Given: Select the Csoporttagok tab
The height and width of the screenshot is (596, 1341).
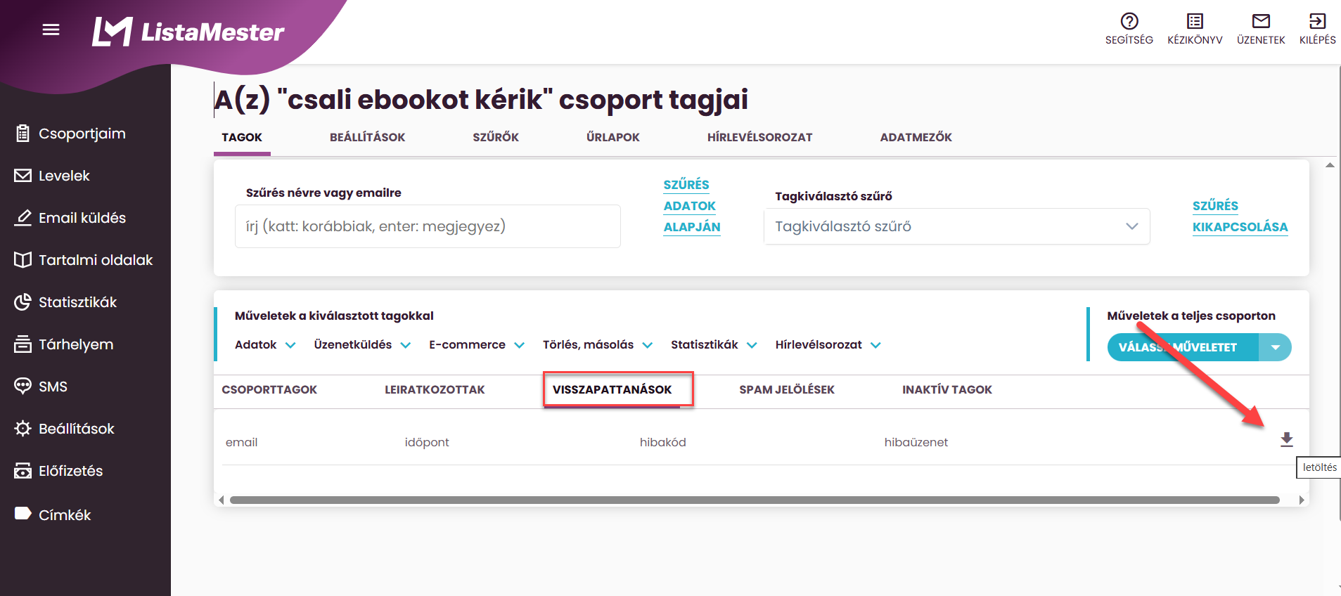Looking at the screenshot, I should tap(269, 389).
